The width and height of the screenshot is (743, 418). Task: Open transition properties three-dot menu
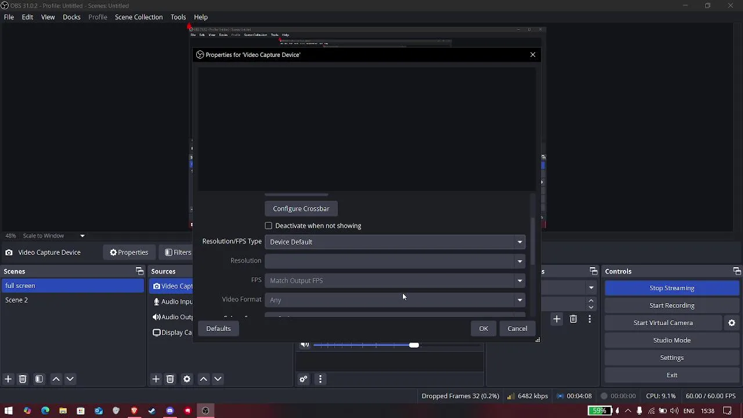pyautogui.click(x=590, y=319)
